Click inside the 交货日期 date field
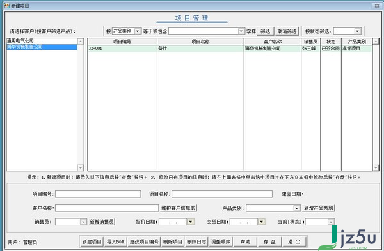 [244, 222]
